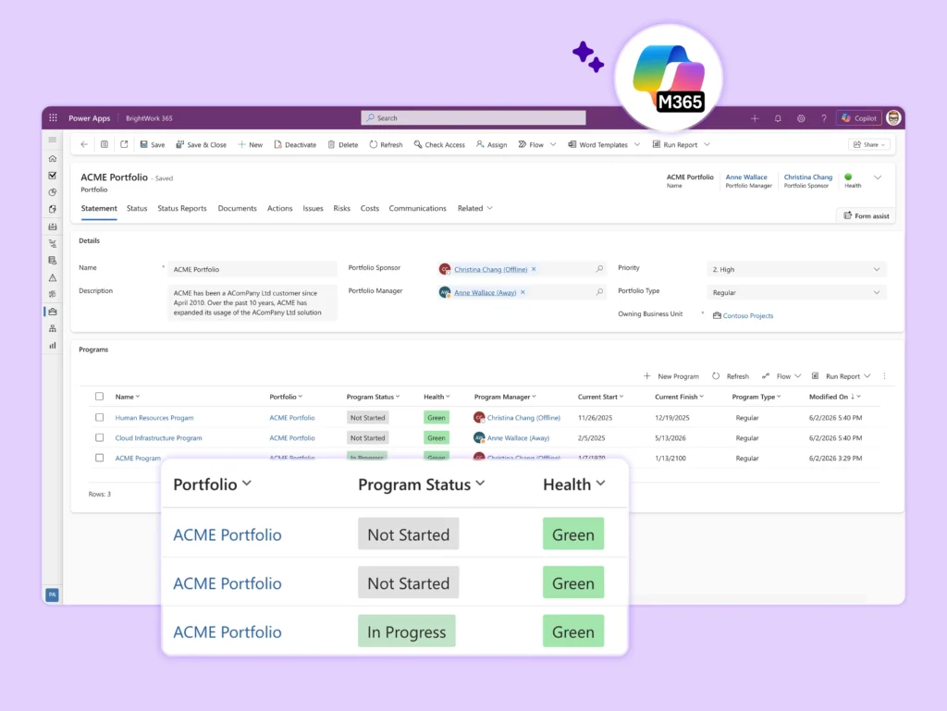Expand the Related tab dropdown
The image size is (947, 711).
pyautogui.click(x=474, y=208)
